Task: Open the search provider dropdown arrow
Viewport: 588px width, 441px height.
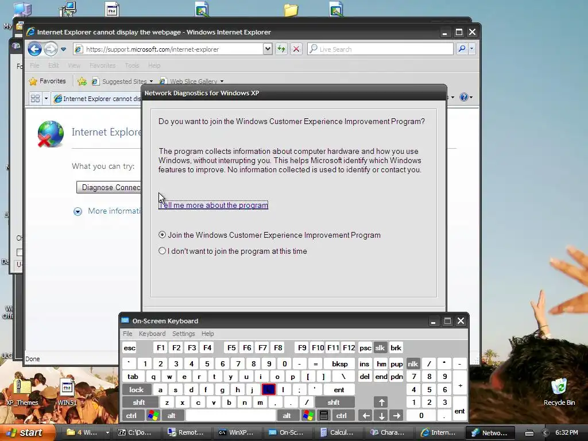Action: (472, 49)
